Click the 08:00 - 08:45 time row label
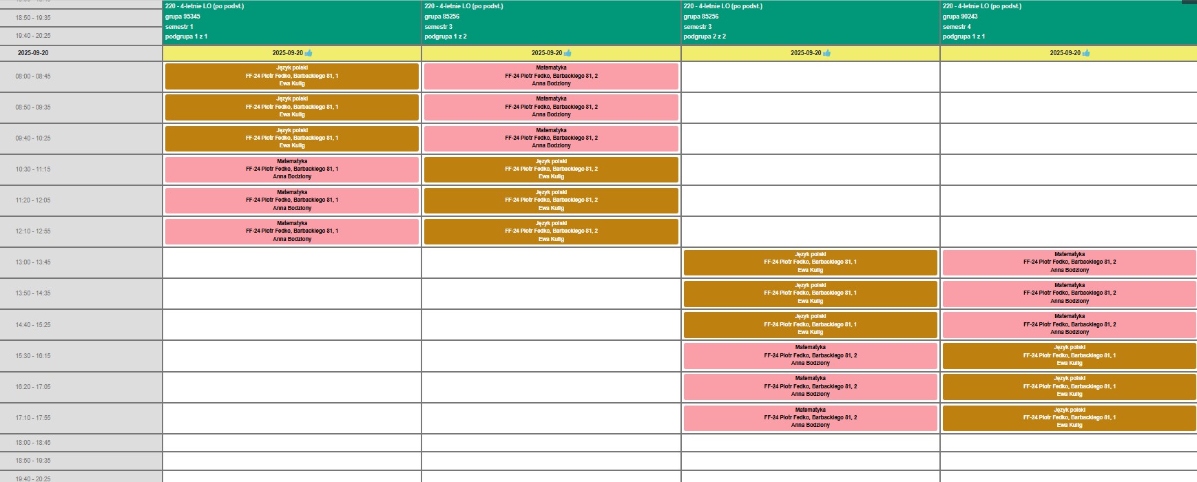The height and width of the screenshot is (482, 1197). [33, 76]
